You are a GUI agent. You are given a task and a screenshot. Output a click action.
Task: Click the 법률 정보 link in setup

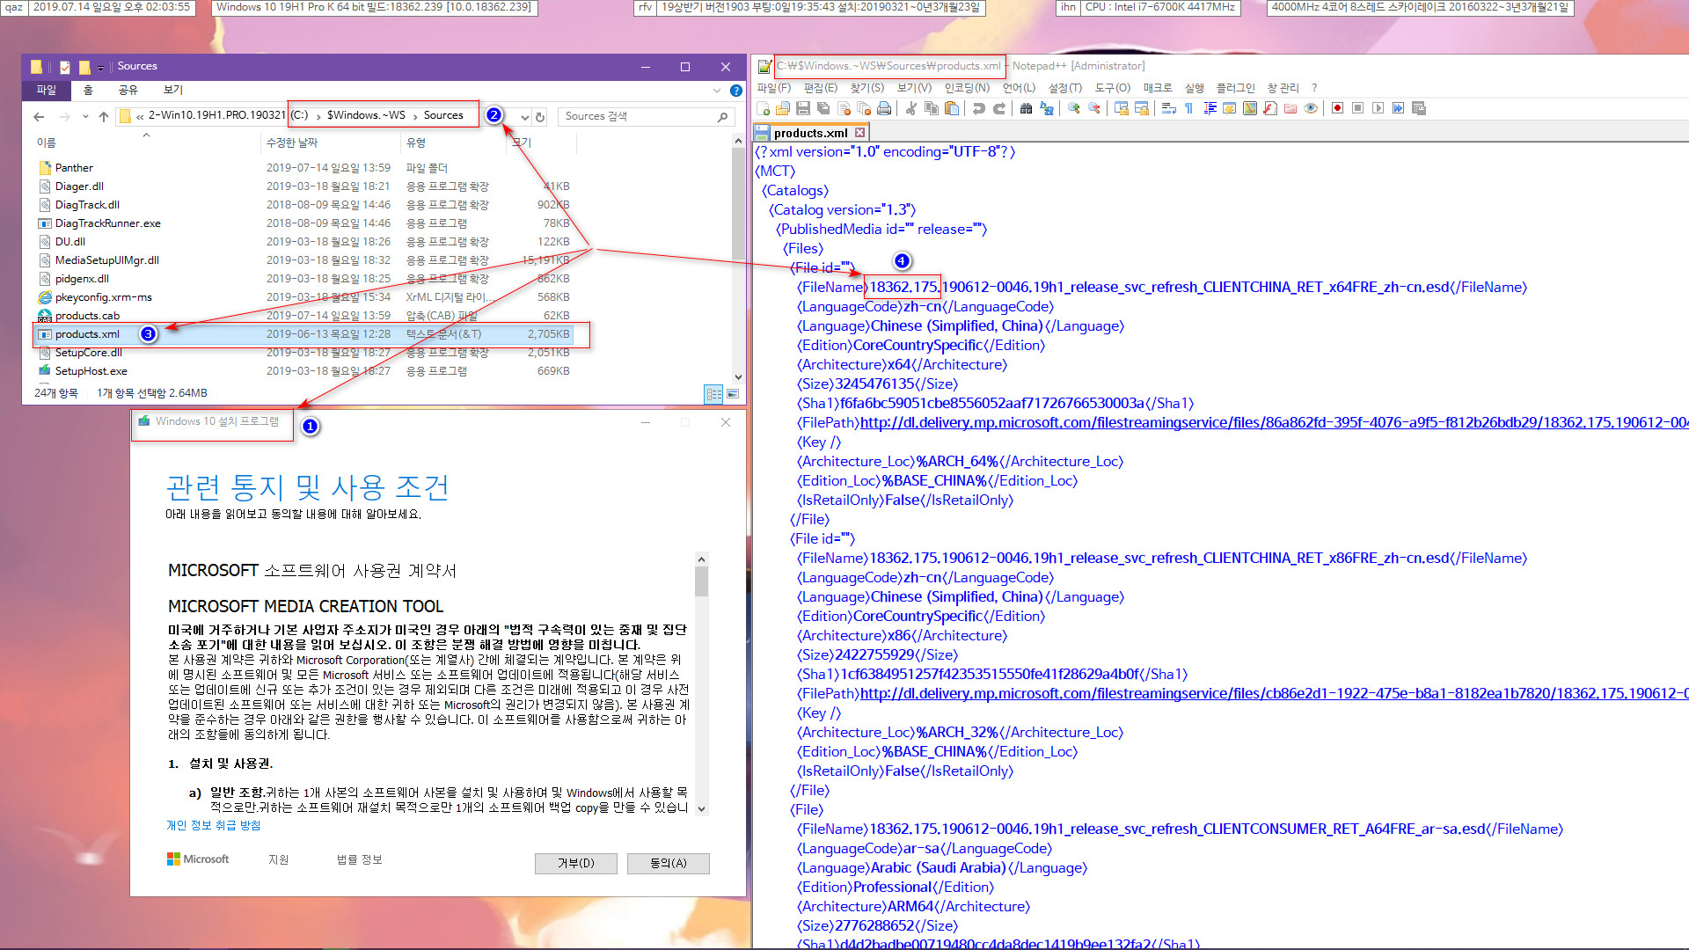(x=359, y=859)
